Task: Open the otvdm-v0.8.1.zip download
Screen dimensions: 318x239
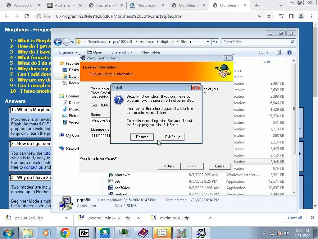Action: click(175, 218)
